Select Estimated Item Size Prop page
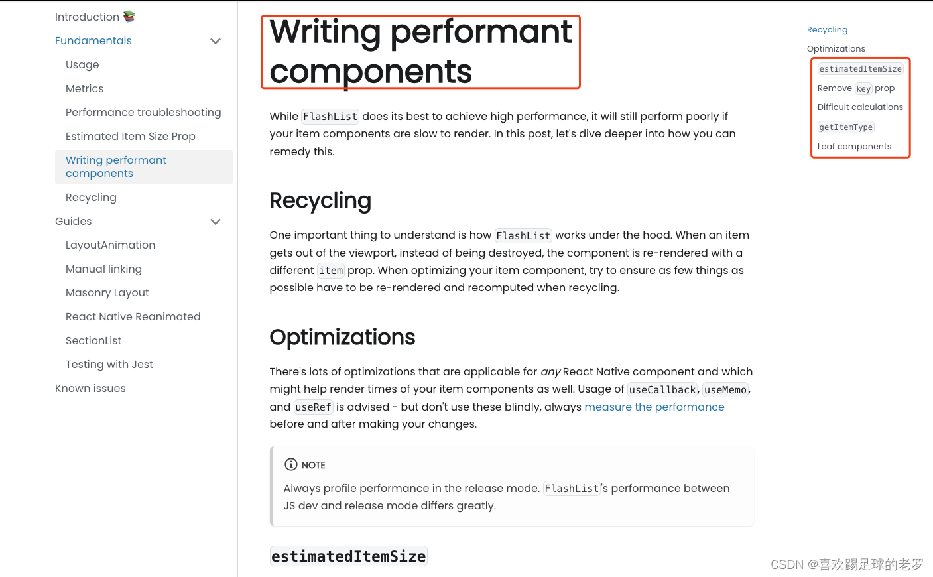The image size is (933, 577). (x=130, y=136)
